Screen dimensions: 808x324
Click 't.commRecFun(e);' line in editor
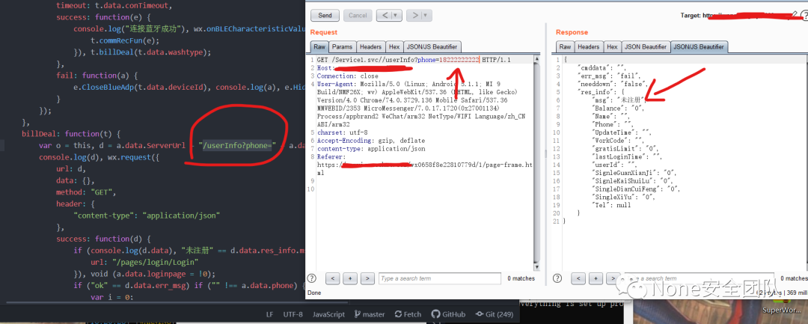(x=125, y=40)
